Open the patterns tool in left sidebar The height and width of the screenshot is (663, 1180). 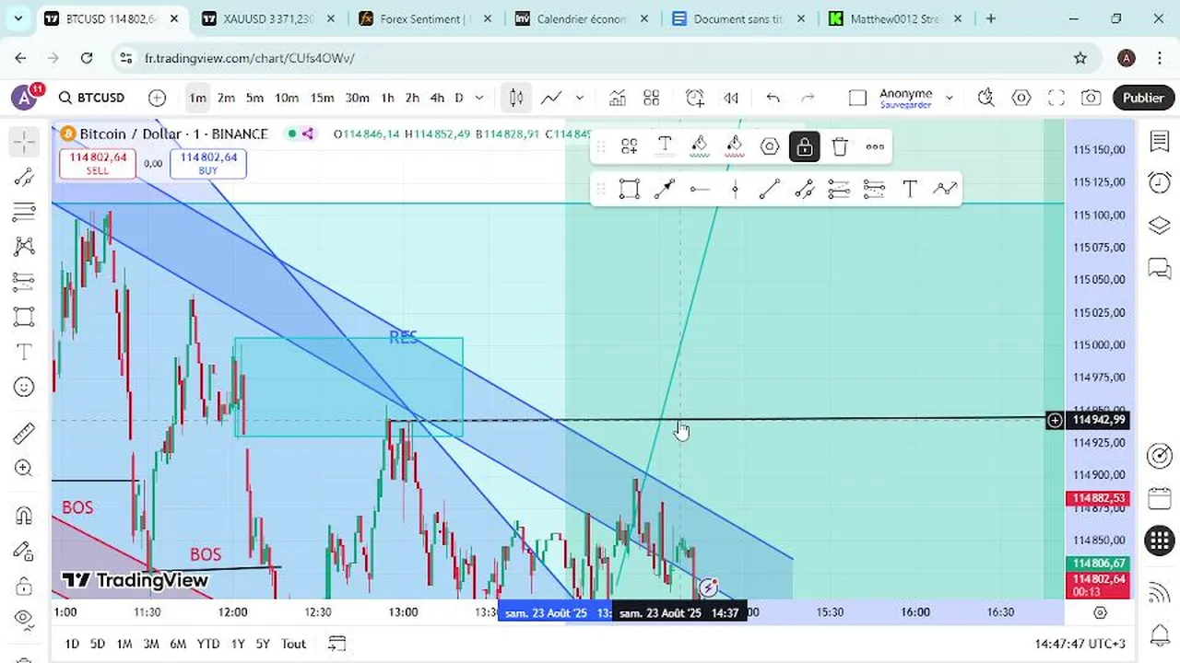point(24,247)
